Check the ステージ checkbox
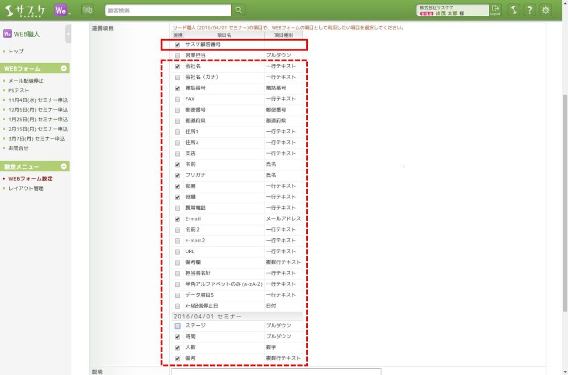568x375 pixels. (x=178, y=326)
